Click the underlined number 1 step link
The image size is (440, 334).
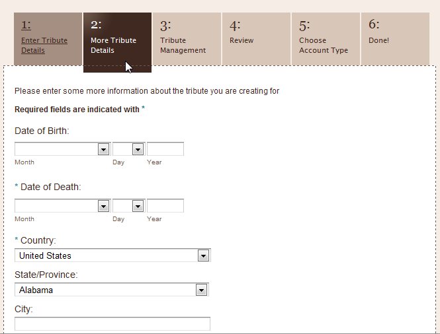point(26,25)
